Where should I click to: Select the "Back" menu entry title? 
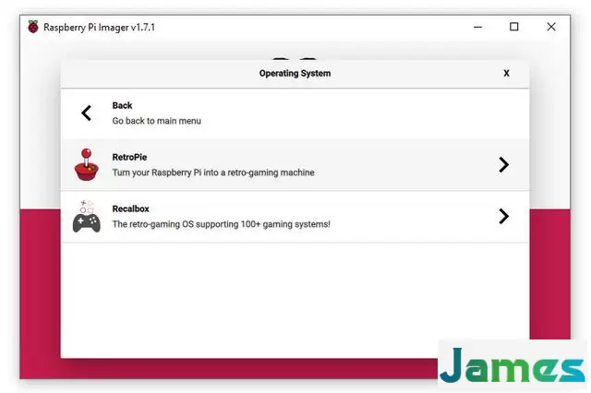coord(122,105)
